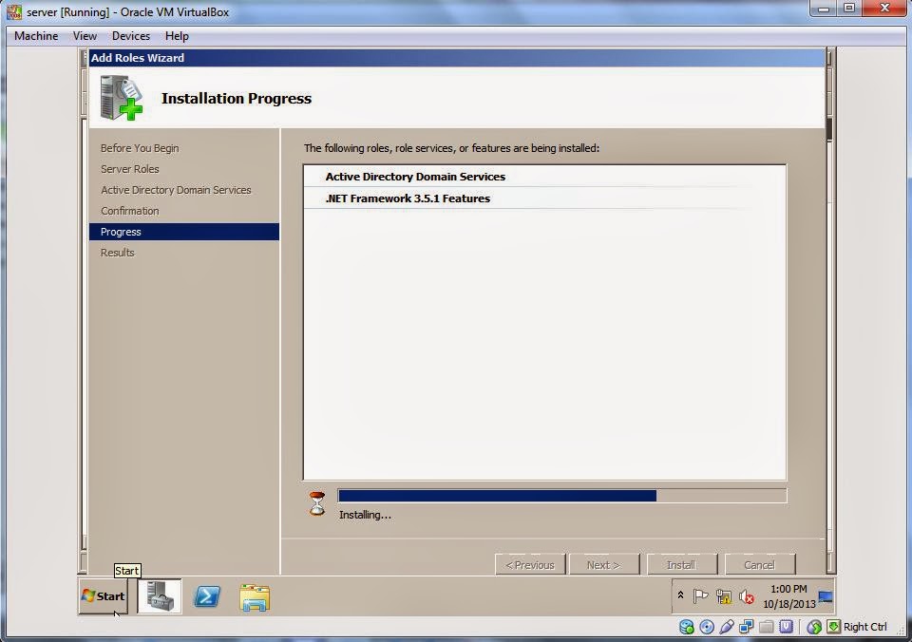Click the VirtualBox virtualization chip icon
Screen dimensions: 912x642
786,626
